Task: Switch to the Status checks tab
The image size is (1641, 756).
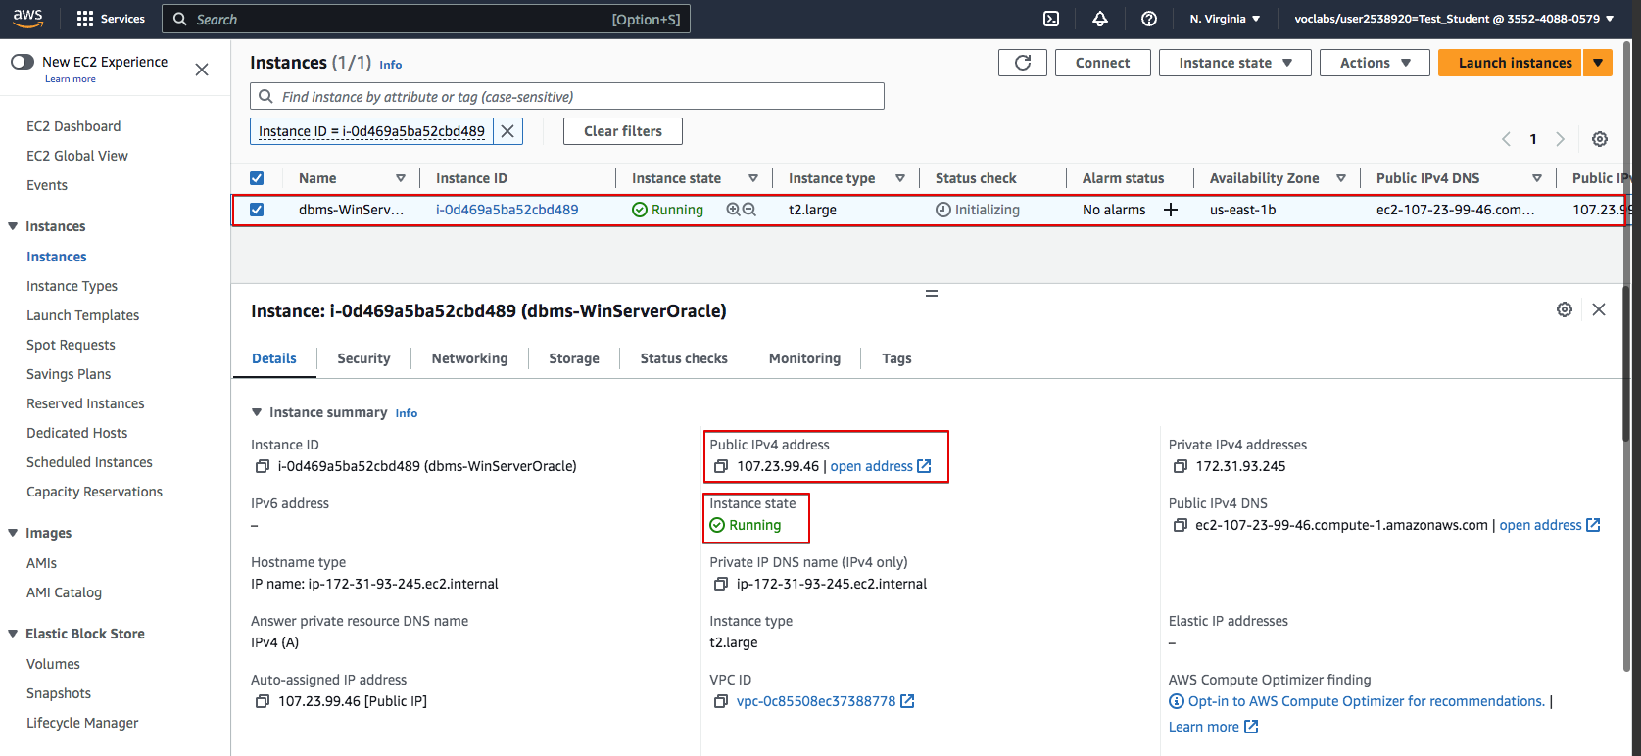Action: pyautogui.click(x=684, y=358)
